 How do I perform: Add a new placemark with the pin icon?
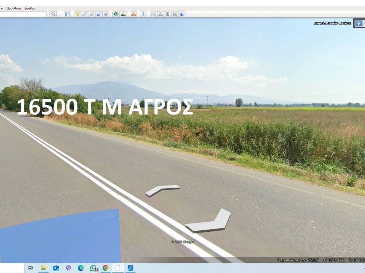click(77, 14)
